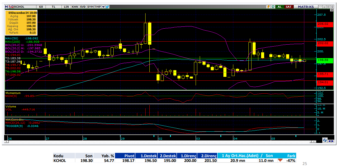
Task: Expand the black dropdown arrow after TMP
Action: (x=103, y=7)
